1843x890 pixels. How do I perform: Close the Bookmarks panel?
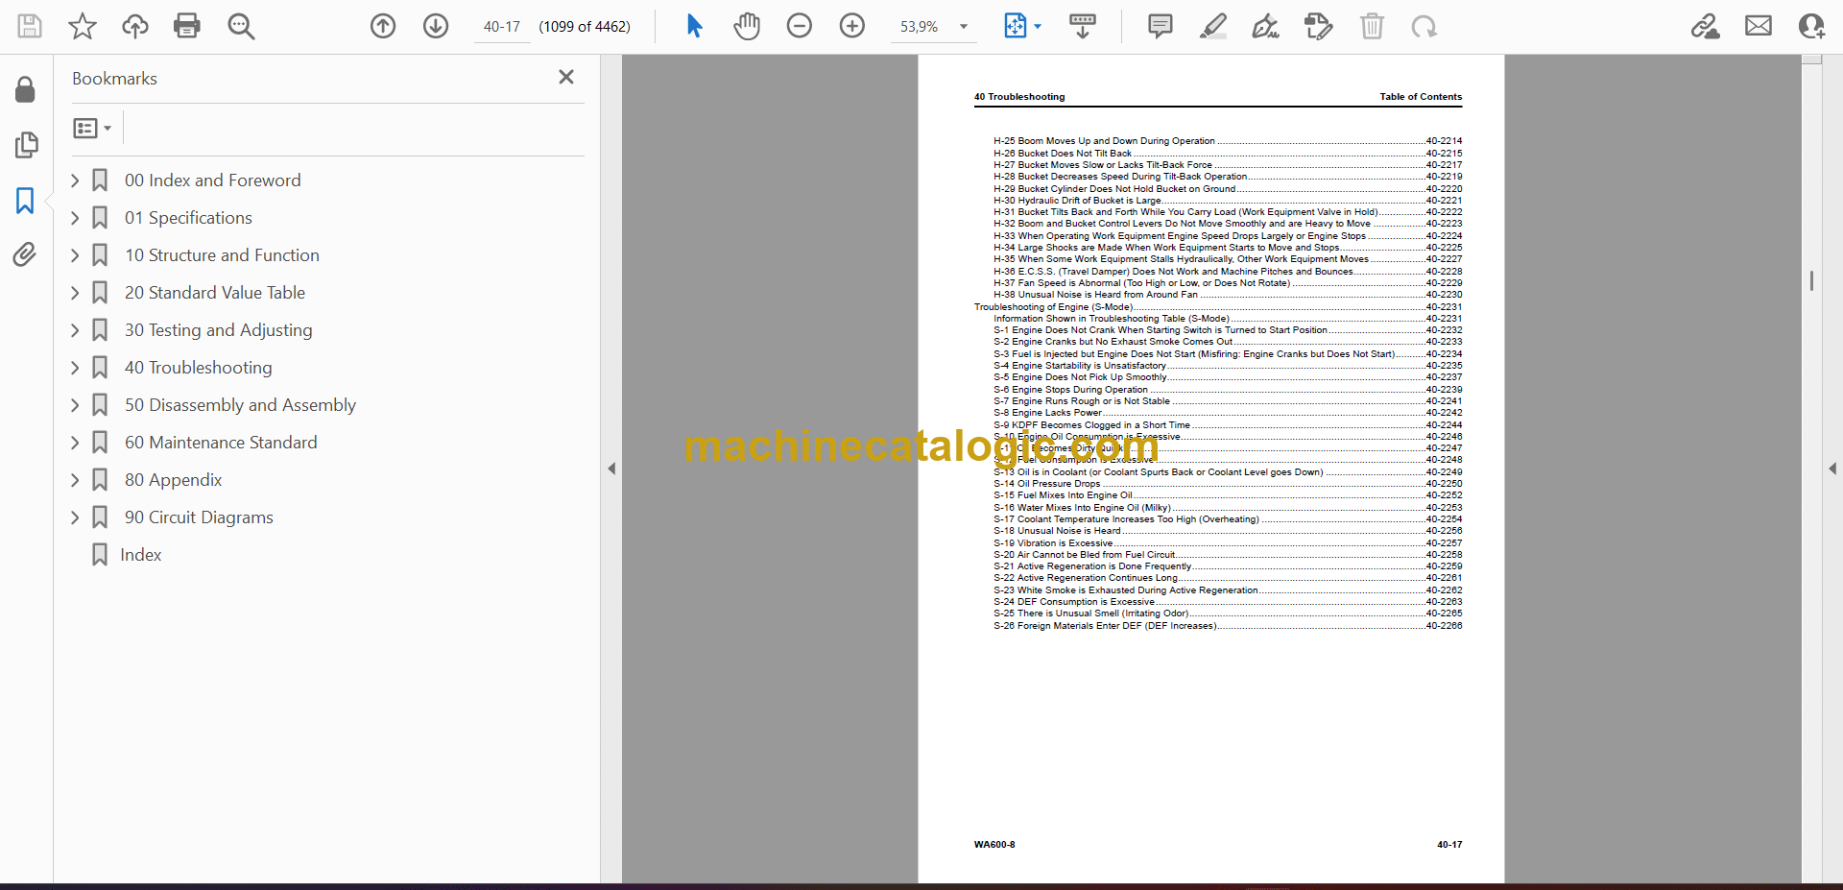point(566,77)
